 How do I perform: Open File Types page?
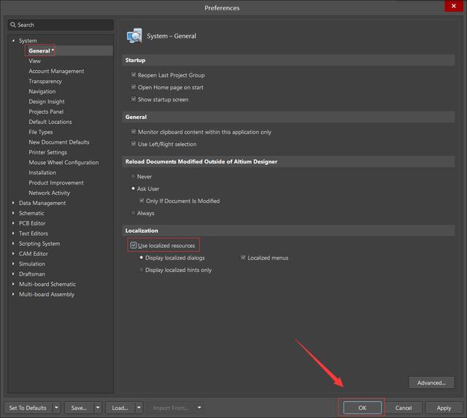click(x=41, y=132)
